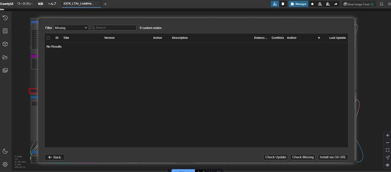Screen dimensions: 391x172
Task: Sort by the Author column header
Action: pyautogui.click(x=292, y=38)
